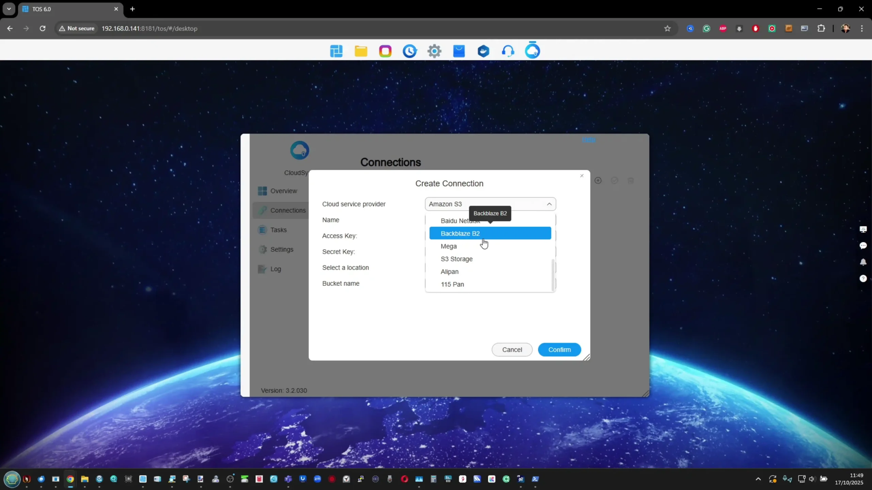Viewport: 872px width, 490px height.
Task: Pick Mega from provider list
Action: point(449,246)
